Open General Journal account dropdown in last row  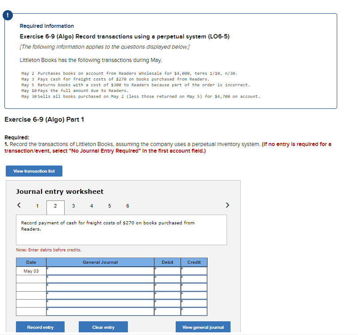click(x=100, y=312)
